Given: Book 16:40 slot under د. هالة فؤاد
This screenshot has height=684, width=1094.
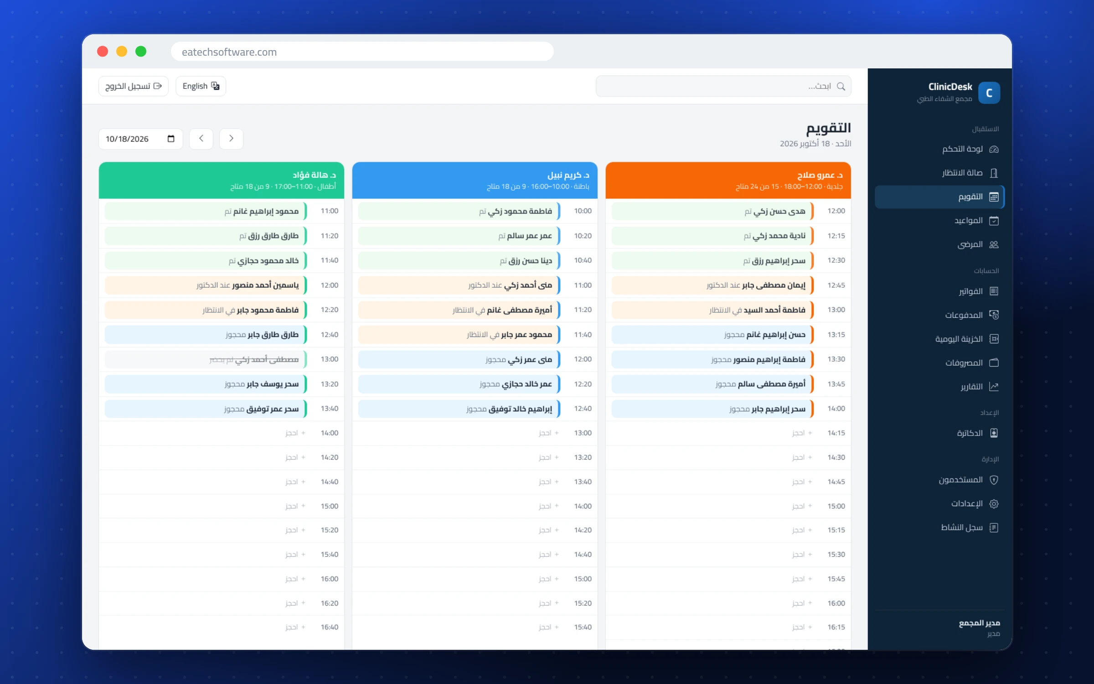Looking at the screenshot, I should [x=295, y=627].
